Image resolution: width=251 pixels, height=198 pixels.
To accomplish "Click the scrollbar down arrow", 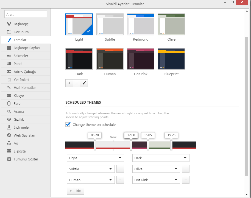I will (247, 194).
